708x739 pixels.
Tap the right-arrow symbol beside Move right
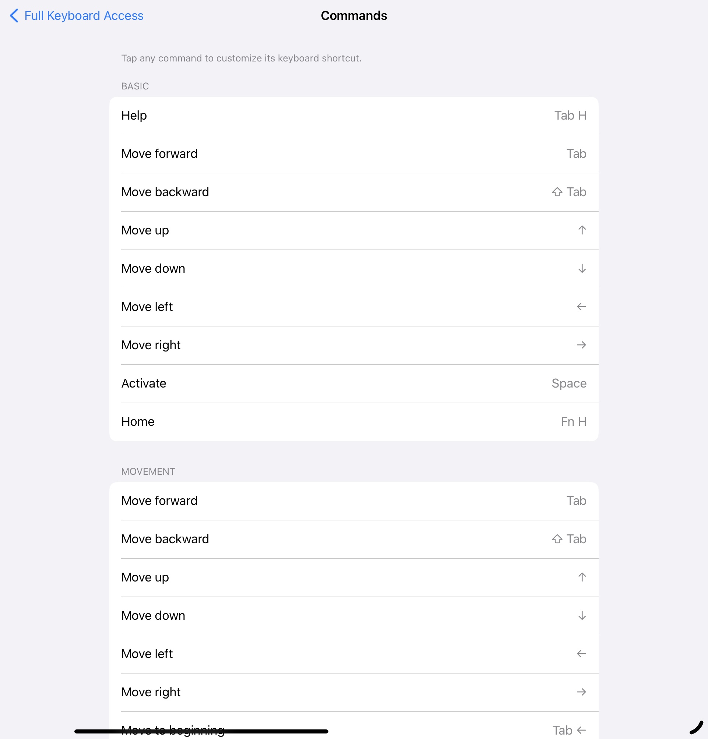(582, 345)
